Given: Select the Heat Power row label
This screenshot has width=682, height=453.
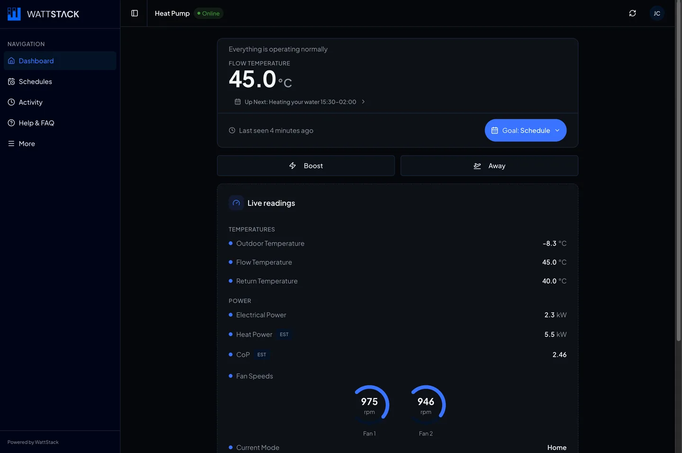Looking at the screenshot, I should 254,334.
